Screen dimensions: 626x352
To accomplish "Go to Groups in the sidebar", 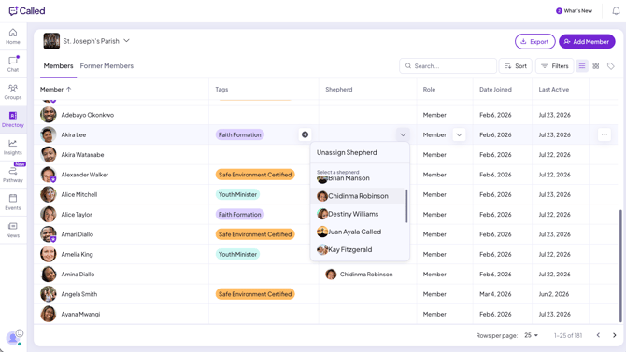I will (x=13, y=92).
